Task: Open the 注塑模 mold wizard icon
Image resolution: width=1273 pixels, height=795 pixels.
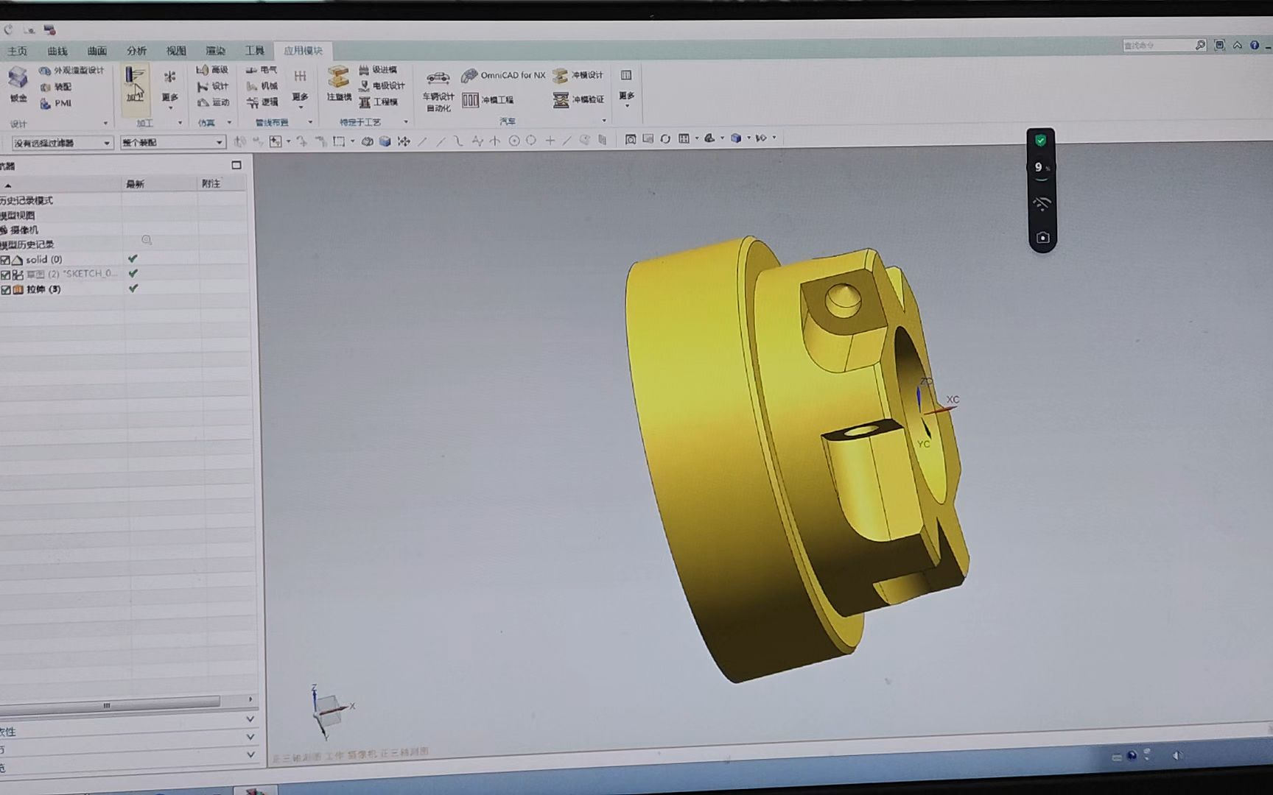Action: (x=338, y=82)
